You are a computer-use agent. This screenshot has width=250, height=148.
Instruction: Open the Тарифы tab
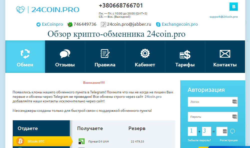tap(185, 57)
